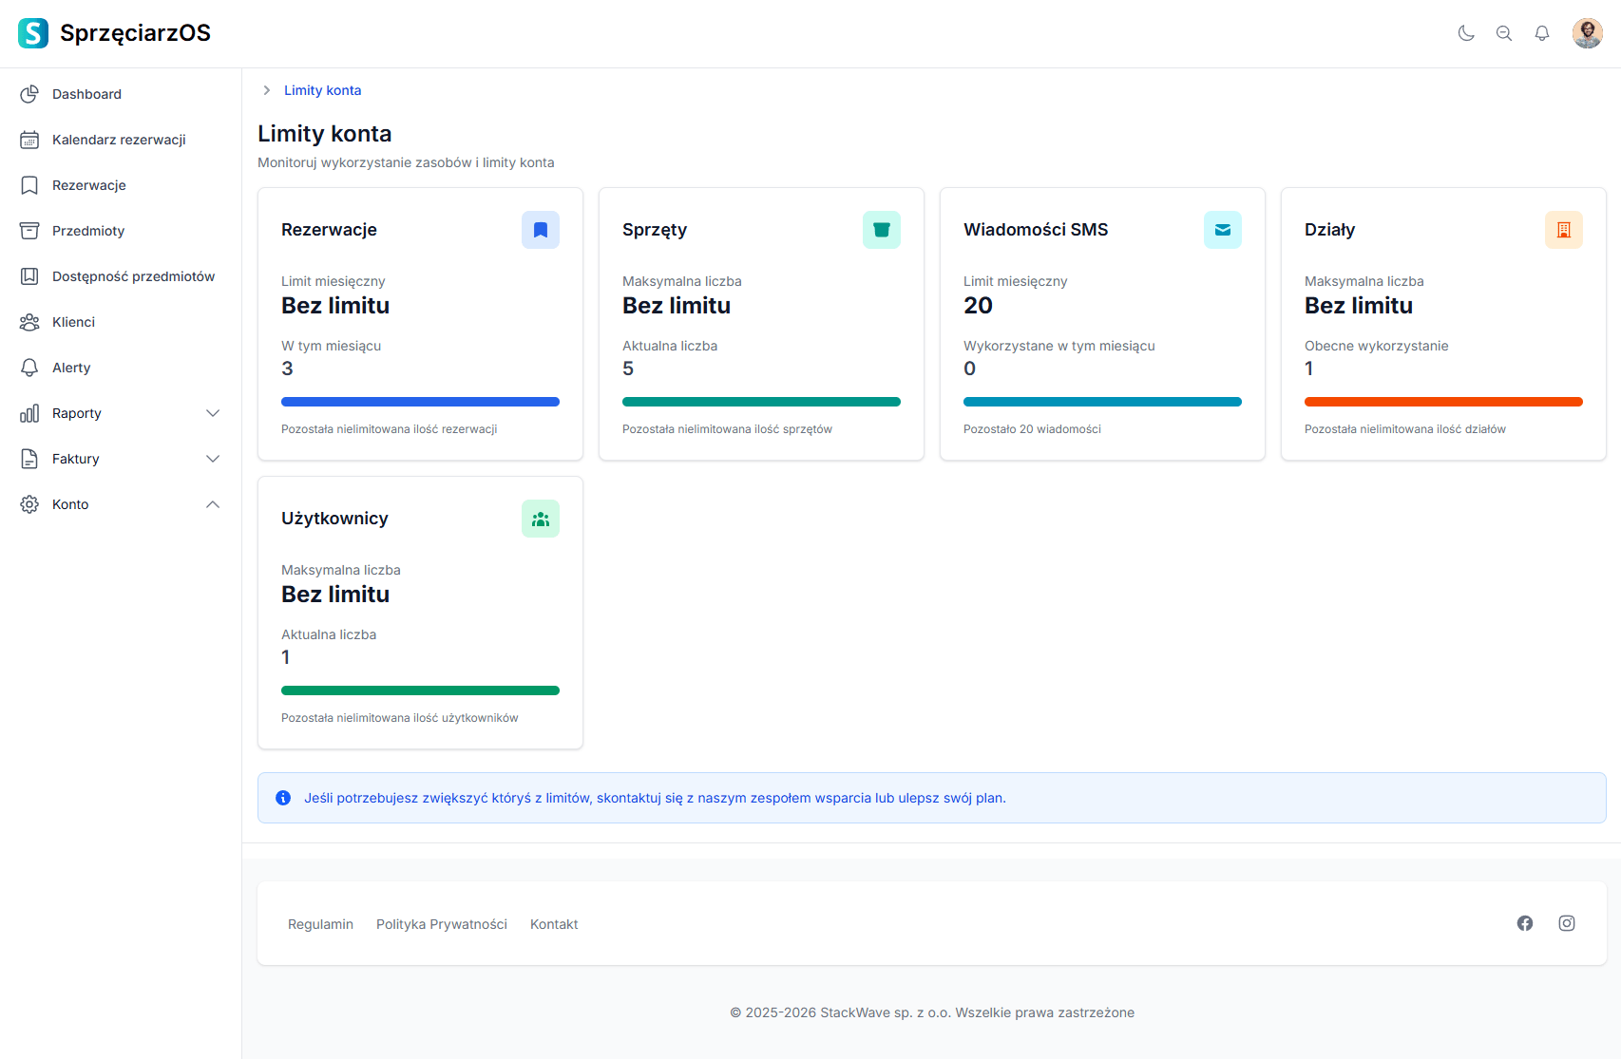Click the Rezerwacje bookmark card icon
Image resolution: width=1621 pixels, height=1059 pixels.
coord(541,230)
